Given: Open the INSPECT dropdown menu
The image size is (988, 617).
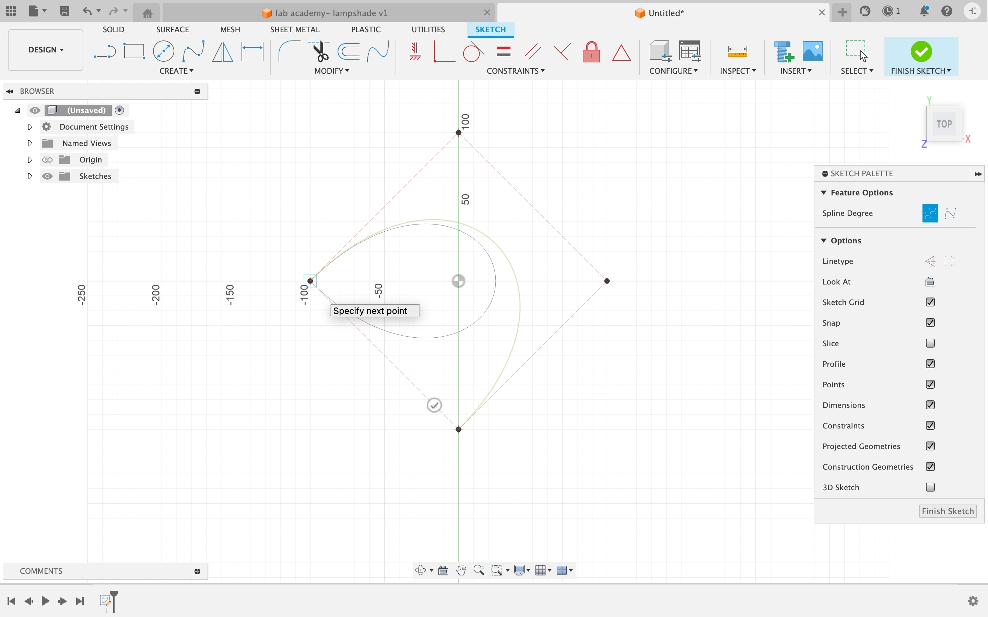Looking at the screenshot, I should [738, 71].
